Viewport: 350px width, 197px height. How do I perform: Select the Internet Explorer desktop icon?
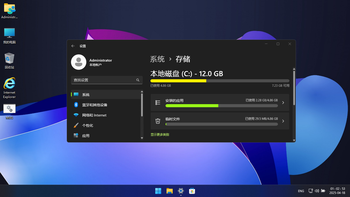point(9,88)
